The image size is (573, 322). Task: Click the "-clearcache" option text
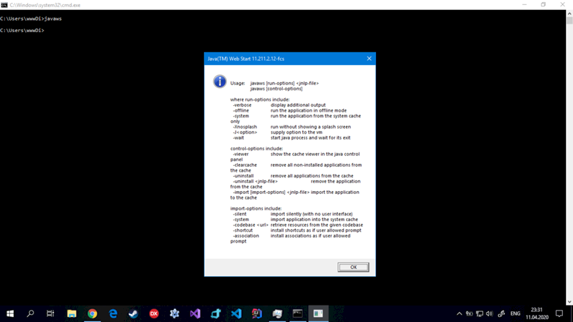[245, 165]
